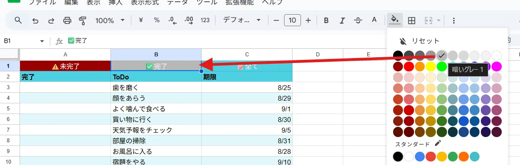Screen dimensions: 520x165
Task: Redo the last action
Action: 51,21
